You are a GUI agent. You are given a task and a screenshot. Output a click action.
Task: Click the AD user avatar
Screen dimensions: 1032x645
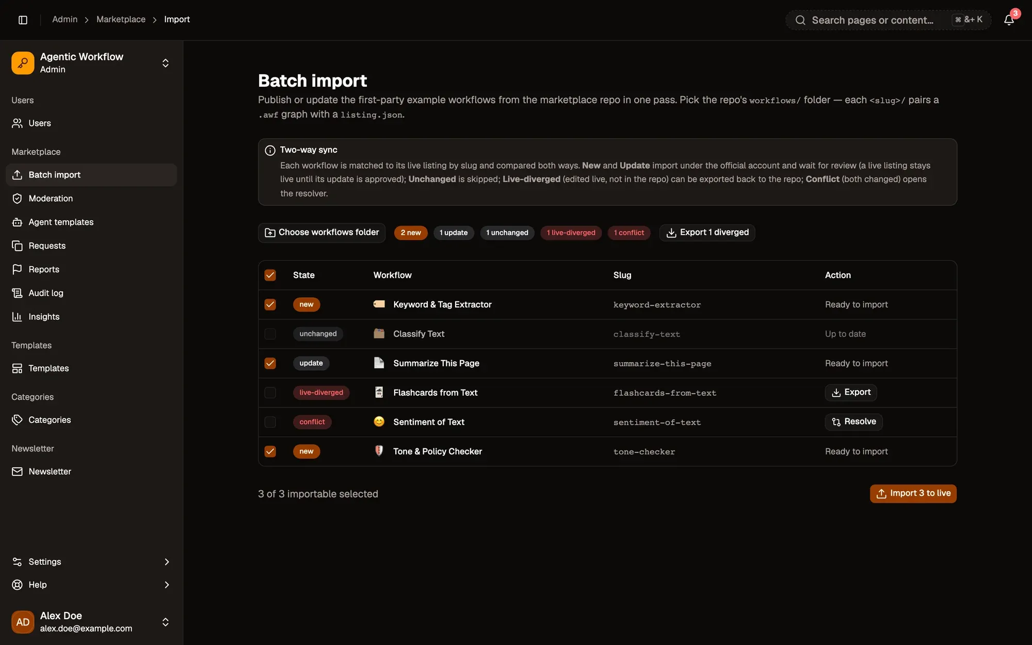coord(23,622)
